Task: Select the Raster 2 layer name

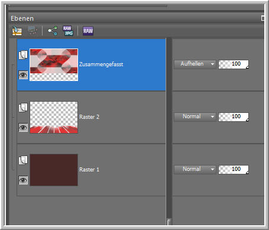Action: coord(89,117)
